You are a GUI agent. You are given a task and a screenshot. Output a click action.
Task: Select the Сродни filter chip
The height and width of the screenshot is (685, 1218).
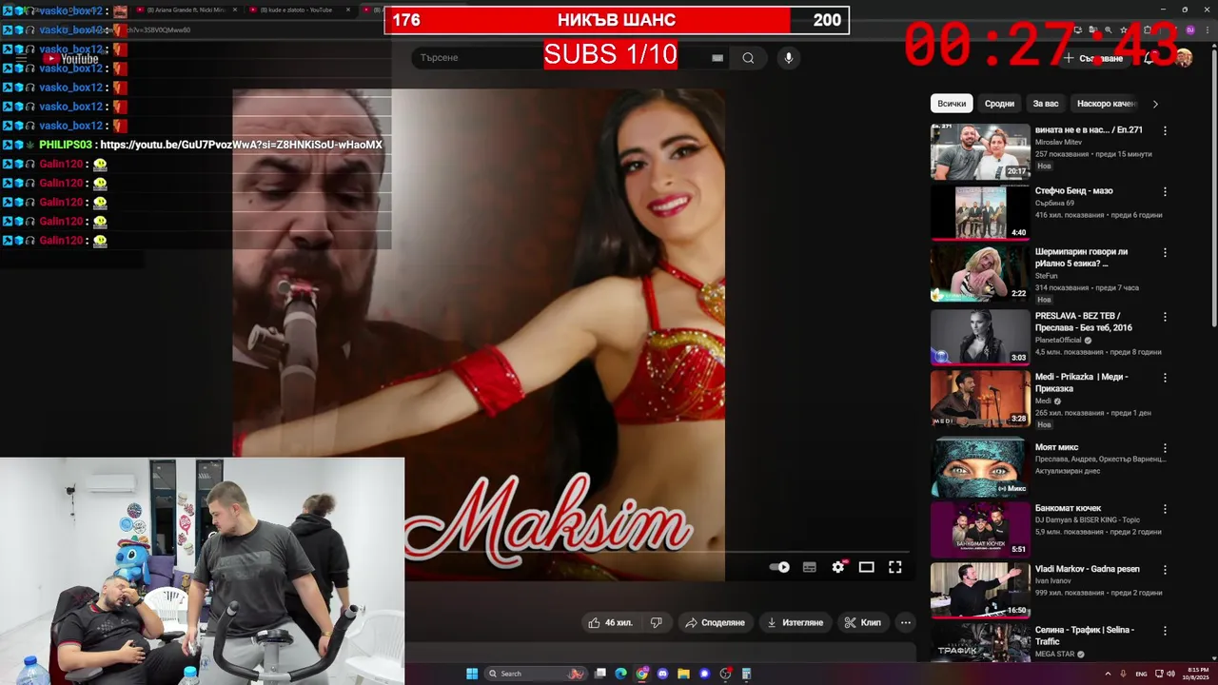999,104
